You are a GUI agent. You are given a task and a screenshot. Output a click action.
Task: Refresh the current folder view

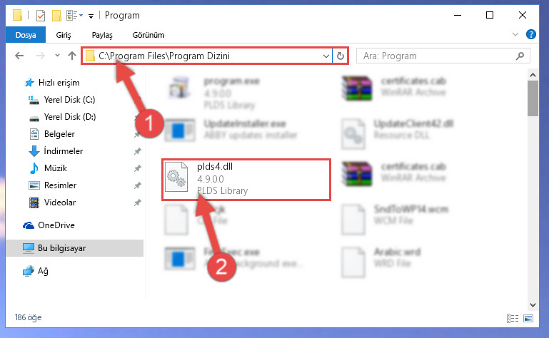point(341,56)
